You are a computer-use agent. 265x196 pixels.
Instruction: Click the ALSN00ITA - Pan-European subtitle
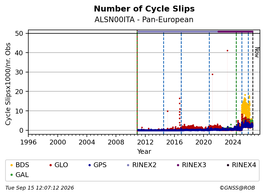tap(144, 19)
